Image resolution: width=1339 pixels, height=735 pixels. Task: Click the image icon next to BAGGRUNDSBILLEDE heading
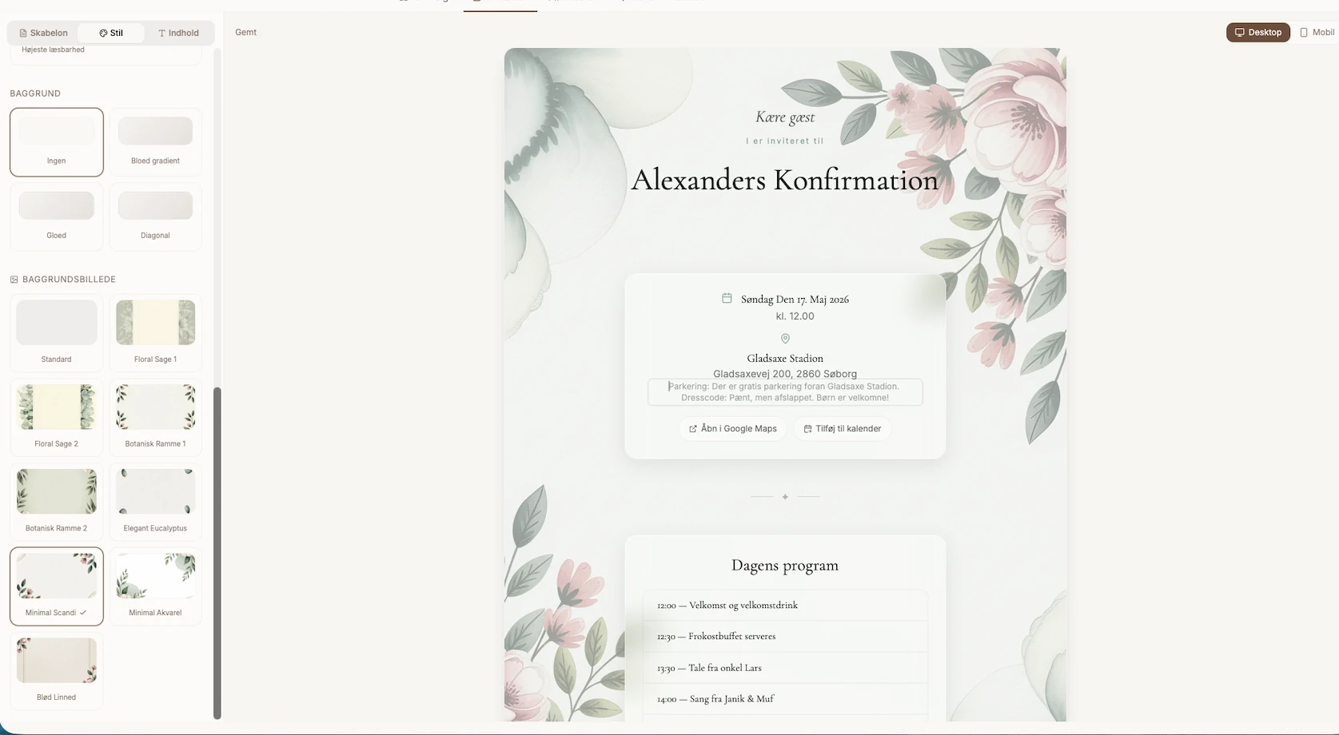click(x=13, y=279)
